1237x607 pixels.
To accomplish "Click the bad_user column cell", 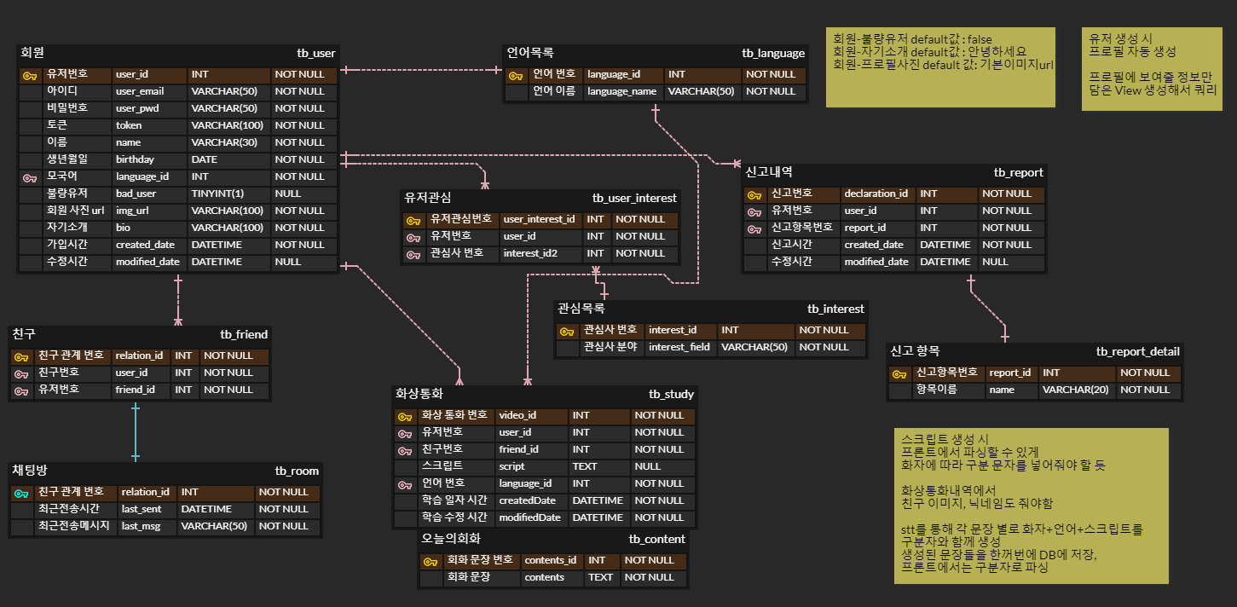I will [149, 194].
